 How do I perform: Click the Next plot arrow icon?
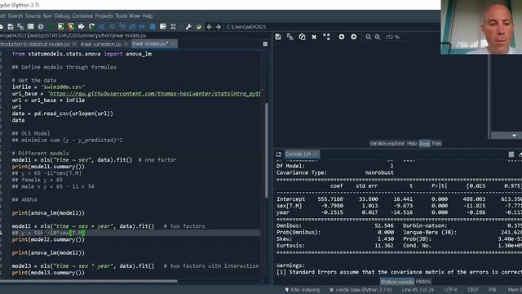pos(353,37)
